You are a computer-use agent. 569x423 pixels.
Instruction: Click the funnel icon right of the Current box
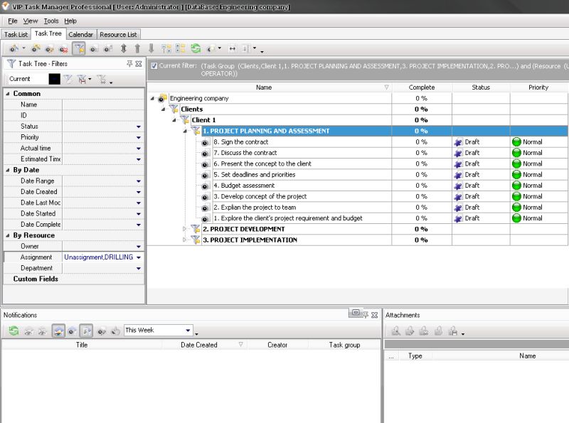tap(68, 79)
